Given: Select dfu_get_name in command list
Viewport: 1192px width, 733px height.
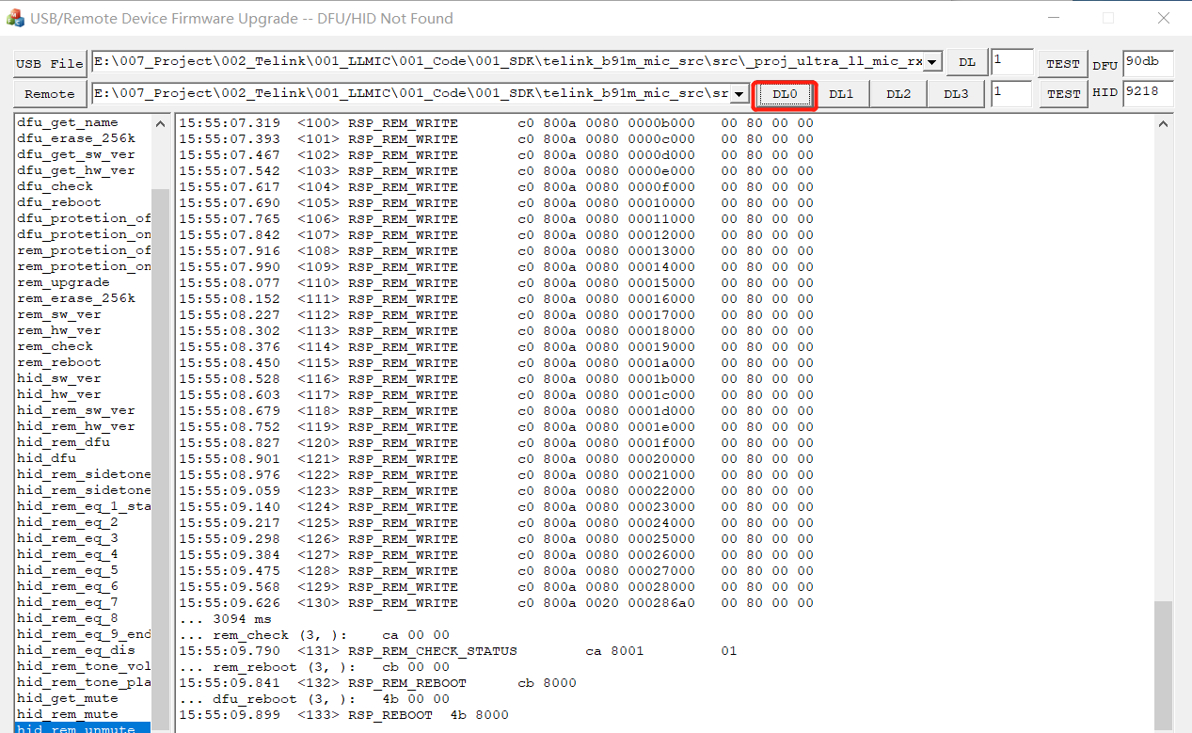Looking at the screenshot, I should tap(68, 122).
